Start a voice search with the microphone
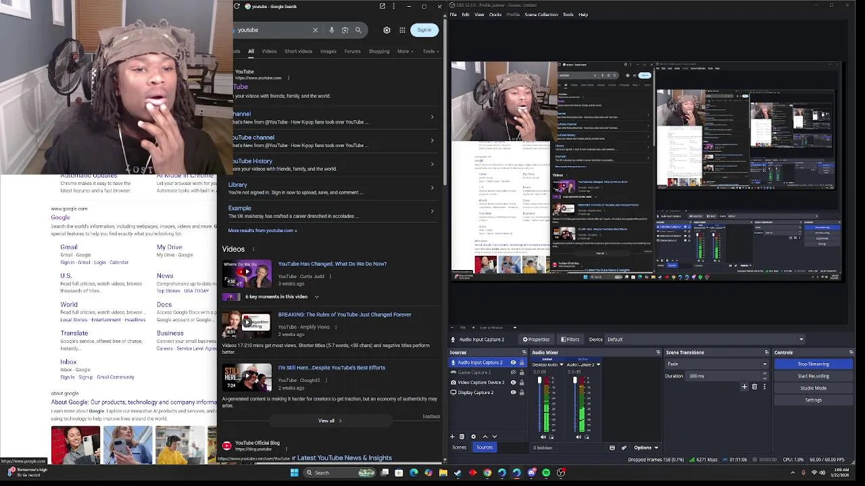Viewport: 865px width, 486px height. tap(331, 30)
